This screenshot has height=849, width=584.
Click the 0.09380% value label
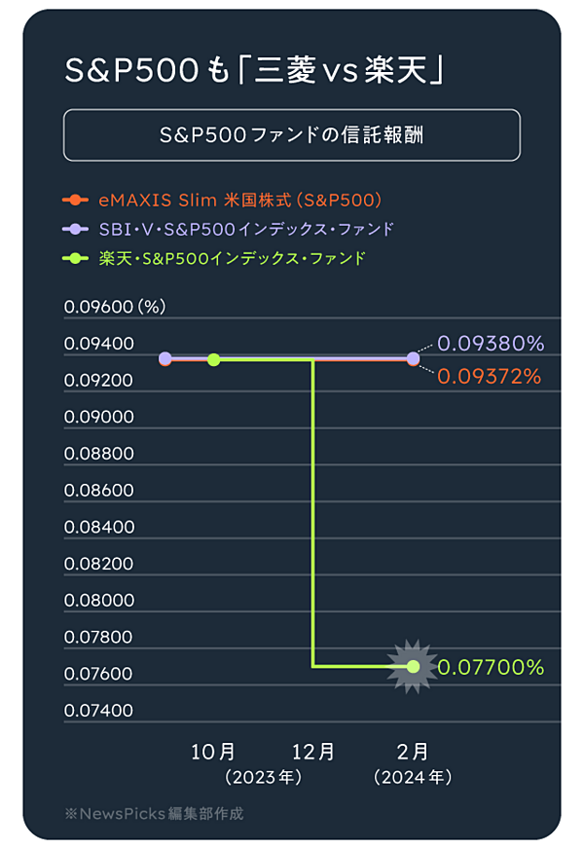click(491, 344)
